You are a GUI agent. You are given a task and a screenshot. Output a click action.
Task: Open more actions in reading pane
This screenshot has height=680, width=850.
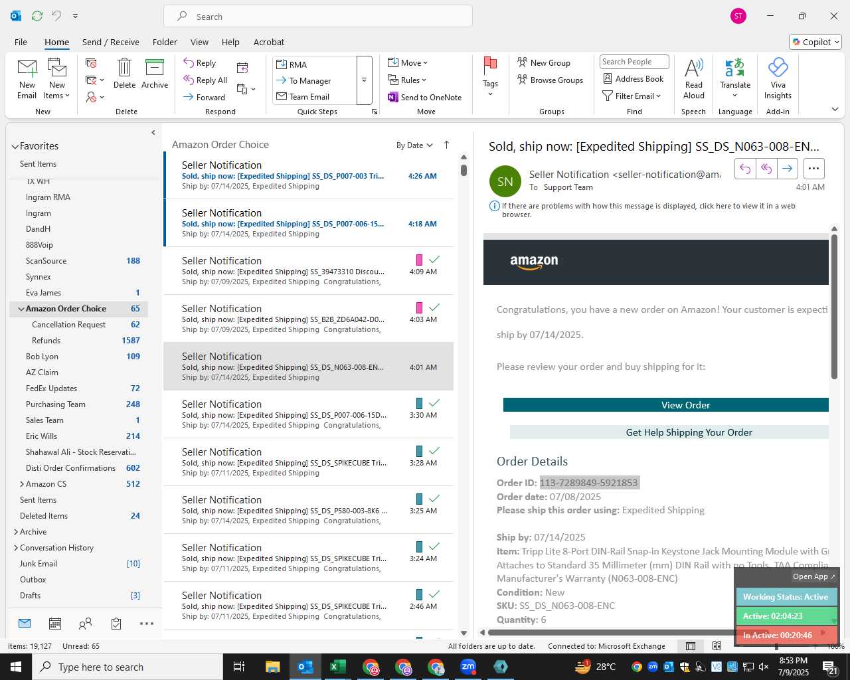(813, 169)
